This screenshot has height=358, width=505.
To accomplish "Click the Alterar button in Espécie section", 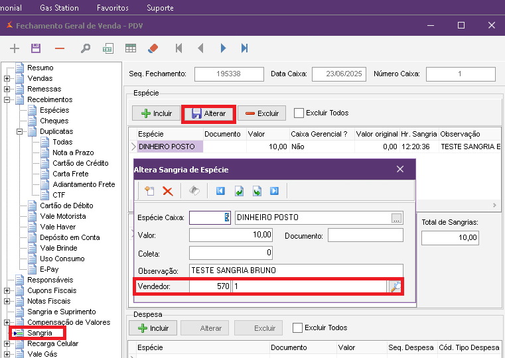I will pyautogui.click(x=208, y=113).
